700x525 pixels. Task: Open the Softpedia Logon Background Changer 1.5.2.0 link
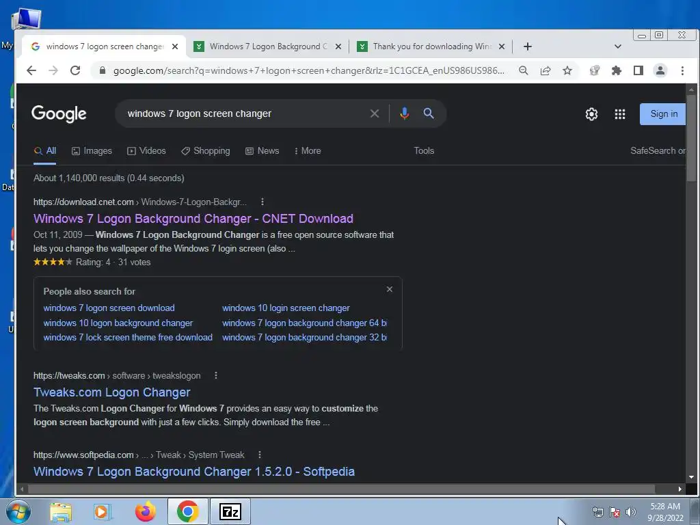(x=193, y=472)
